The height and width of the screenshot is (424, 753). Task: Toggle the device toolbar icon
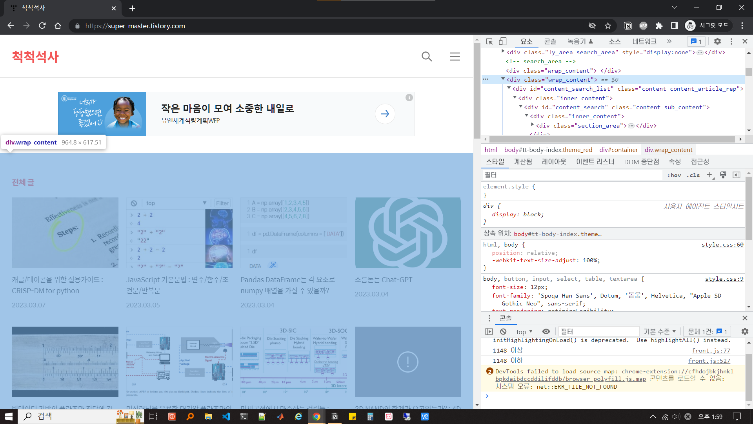pyautogui.click(x=502, y=41)
